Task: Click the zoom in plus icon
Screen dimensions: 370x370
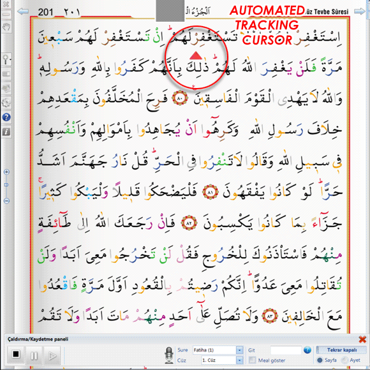Action: click(x=6, y=172)
